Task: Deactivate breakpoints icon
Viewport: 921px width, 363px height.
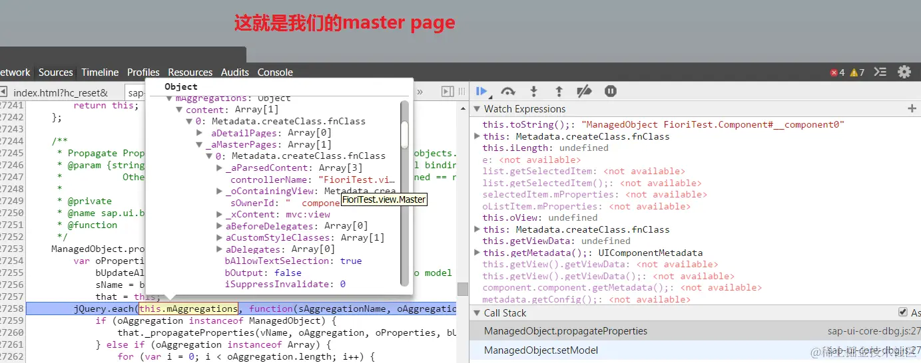Action: pyautogui.click(x=584, y=92)
